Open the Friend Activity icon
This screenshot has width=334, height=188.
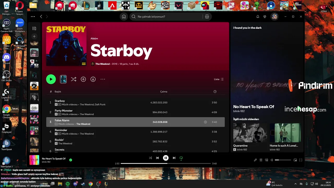coord(265,16)
